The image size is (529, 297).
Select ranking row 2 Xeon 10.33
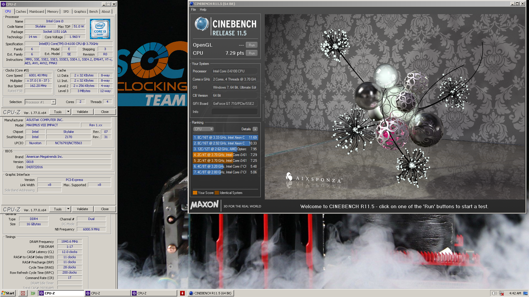[x=225, y=143]
